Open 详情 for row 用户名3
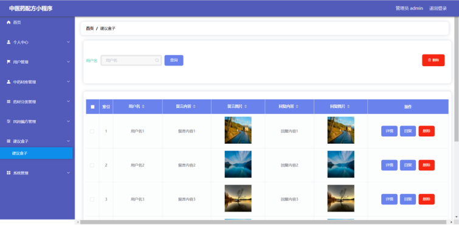 389,200
